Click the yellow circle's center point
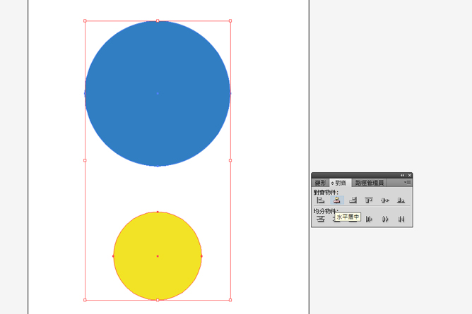472x314 pixels. pyautogui.click(x=158, y=256)
